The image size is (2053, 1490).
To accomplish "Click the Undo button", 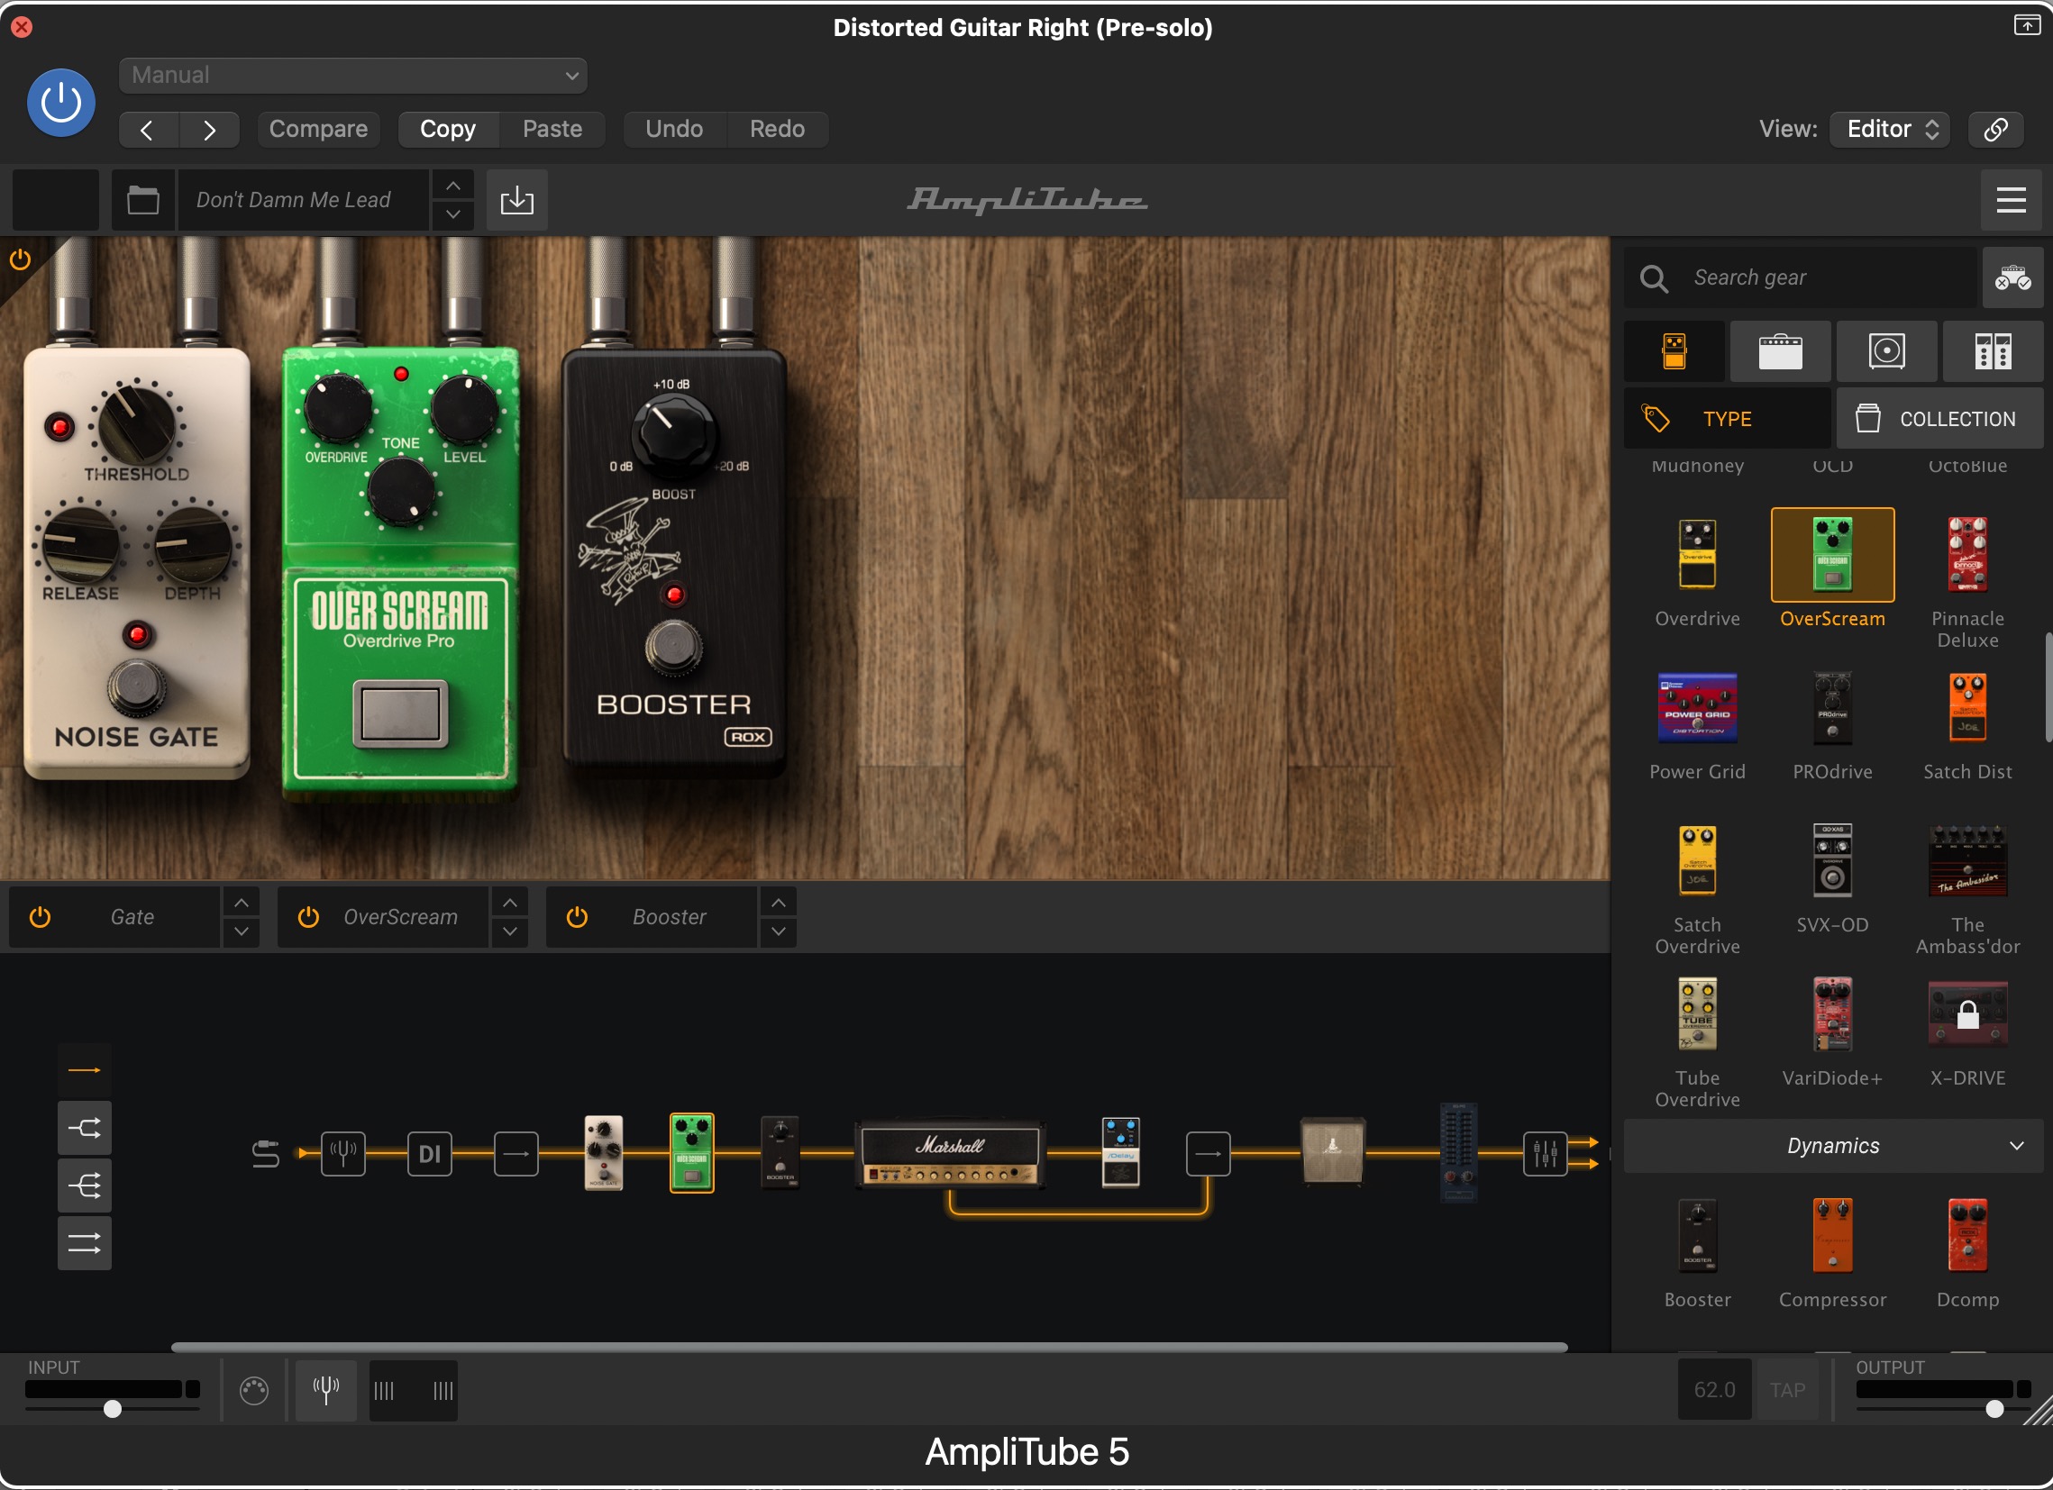I will [673, 129].
